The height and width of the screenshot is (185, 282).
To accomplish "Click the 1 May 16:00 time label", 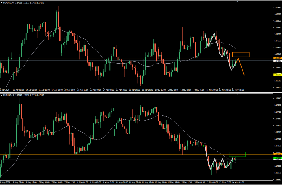I will pos(160,90).
